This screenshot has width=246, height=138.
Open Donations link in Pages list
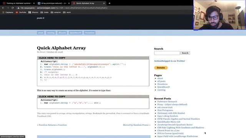(x=162, y=84)
